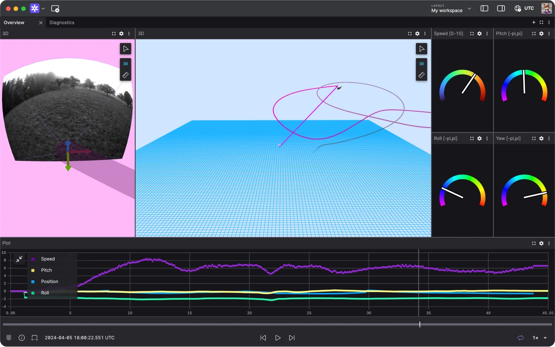The image size is (555, 347).
Task: Open Plot panel more options menu
Action: pos(549,243)
